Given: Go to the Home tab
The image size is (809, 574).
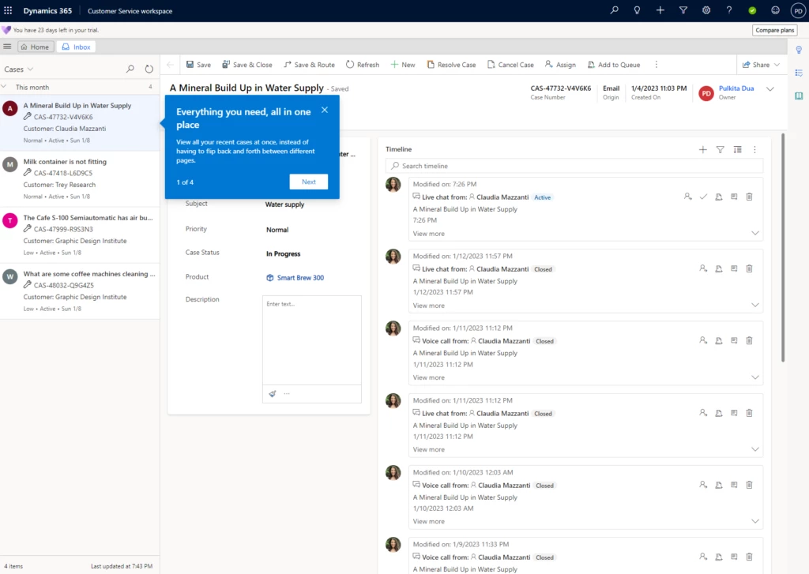Looking at the screenshot, I should tap(35, 46).
